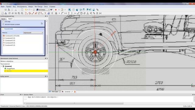Select the Create rectangle sketch tool
Screen dimensions: 195x110
[x=39, y=13]
